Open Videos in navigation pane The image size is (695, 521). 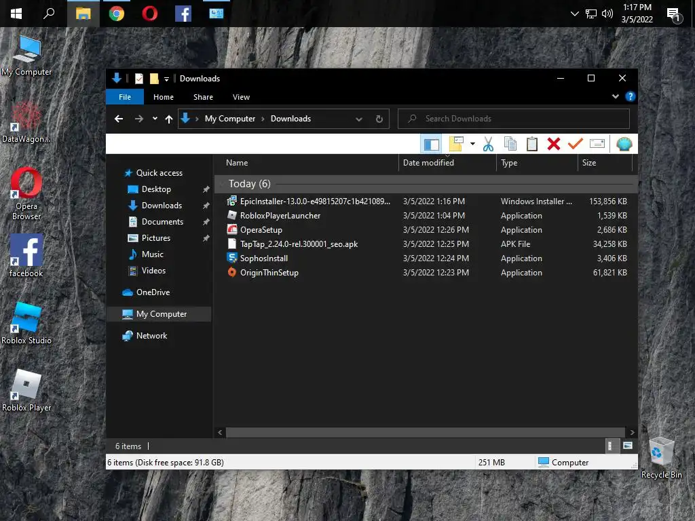click(x=153, y=271)
